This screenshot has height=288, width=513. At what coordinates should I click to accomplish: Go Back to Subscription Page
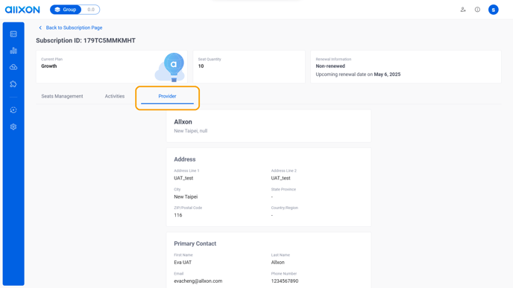click(x=74, y=28)
